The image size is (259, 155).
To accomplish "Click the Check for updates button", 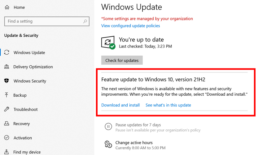I will 122,60.
